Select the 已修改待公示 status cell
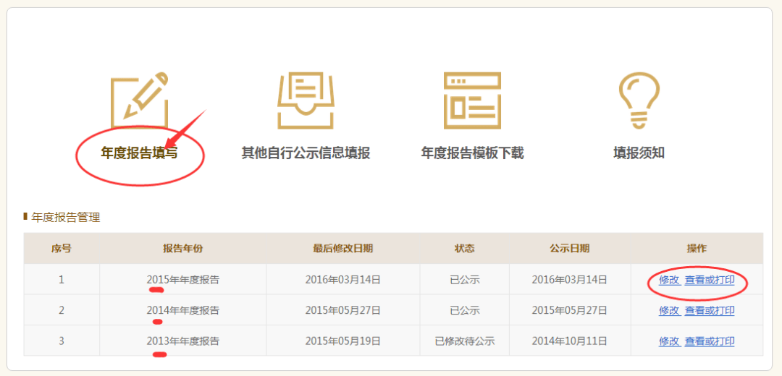The height and width of the screenshot is (376, 782). coord(464,341)
